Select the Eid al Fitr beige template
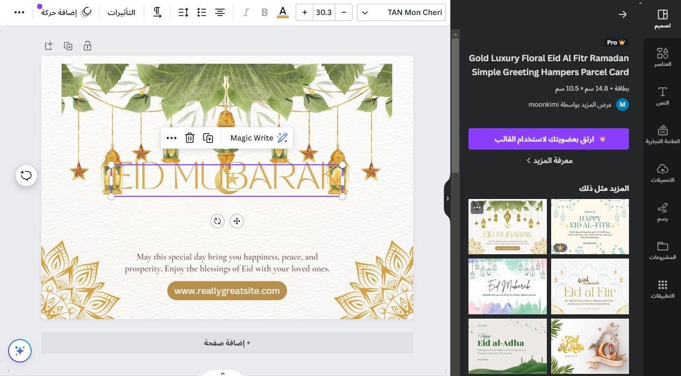Image resolution: width=681 pixels, height=376 pixels. [590, 286]
